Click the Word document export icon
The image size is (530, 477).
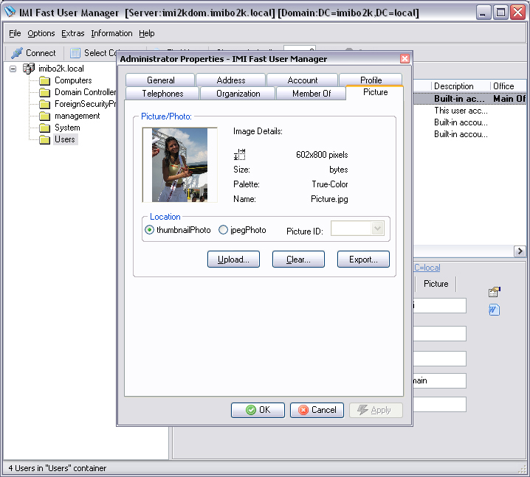(494, 310)
